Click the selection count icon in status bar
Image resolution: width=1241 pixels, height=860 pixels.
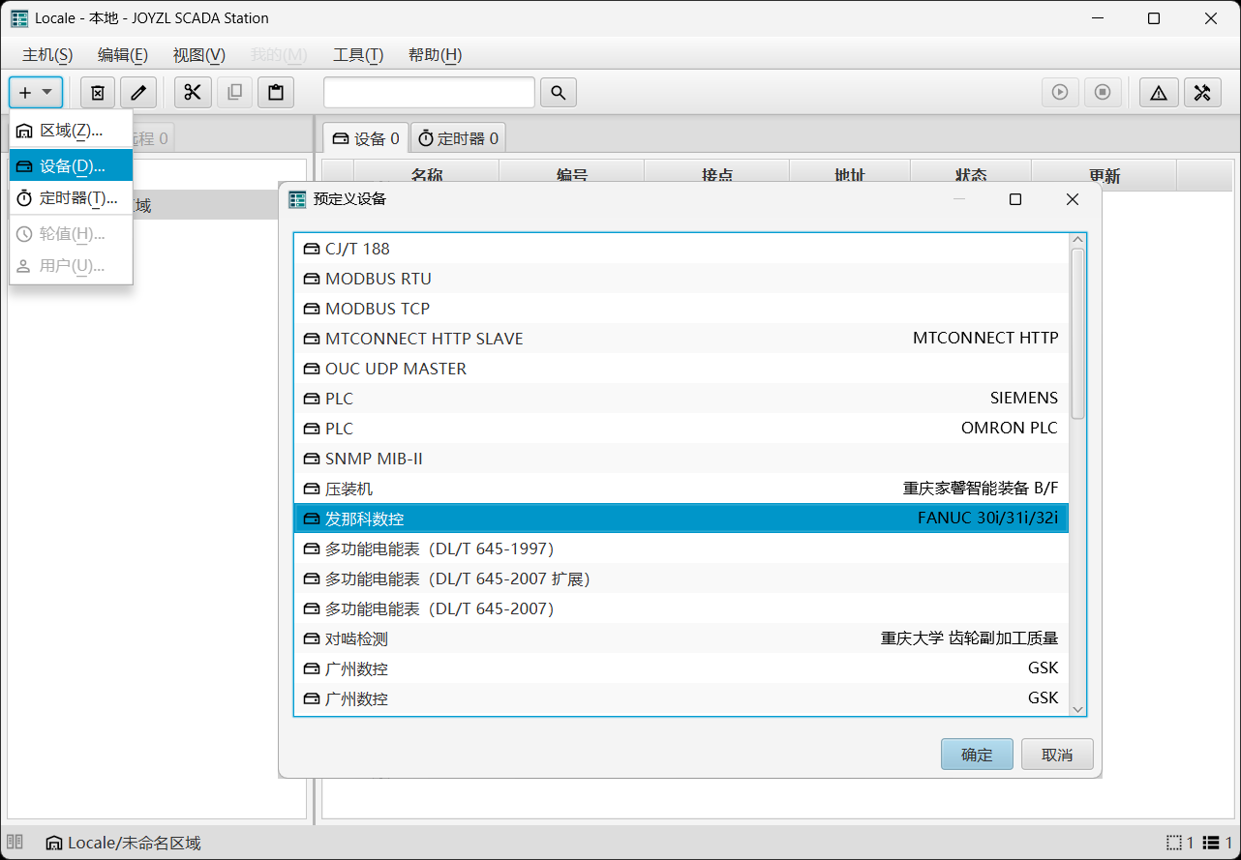click(1174, 843)
